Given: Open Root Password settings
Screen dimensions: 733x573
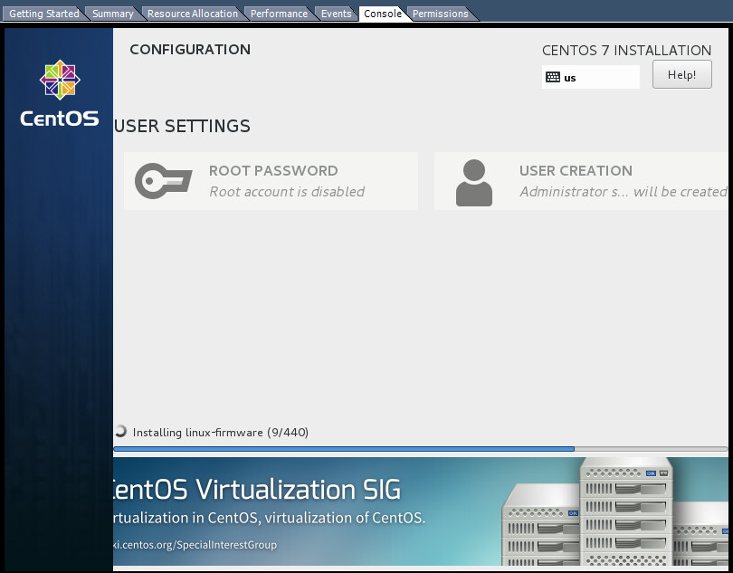Looking at the screenshot, I should [271, 180].
